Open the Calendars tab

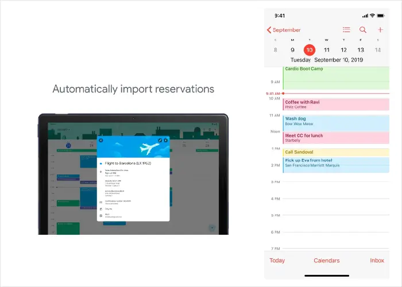(x=327, y=261)
